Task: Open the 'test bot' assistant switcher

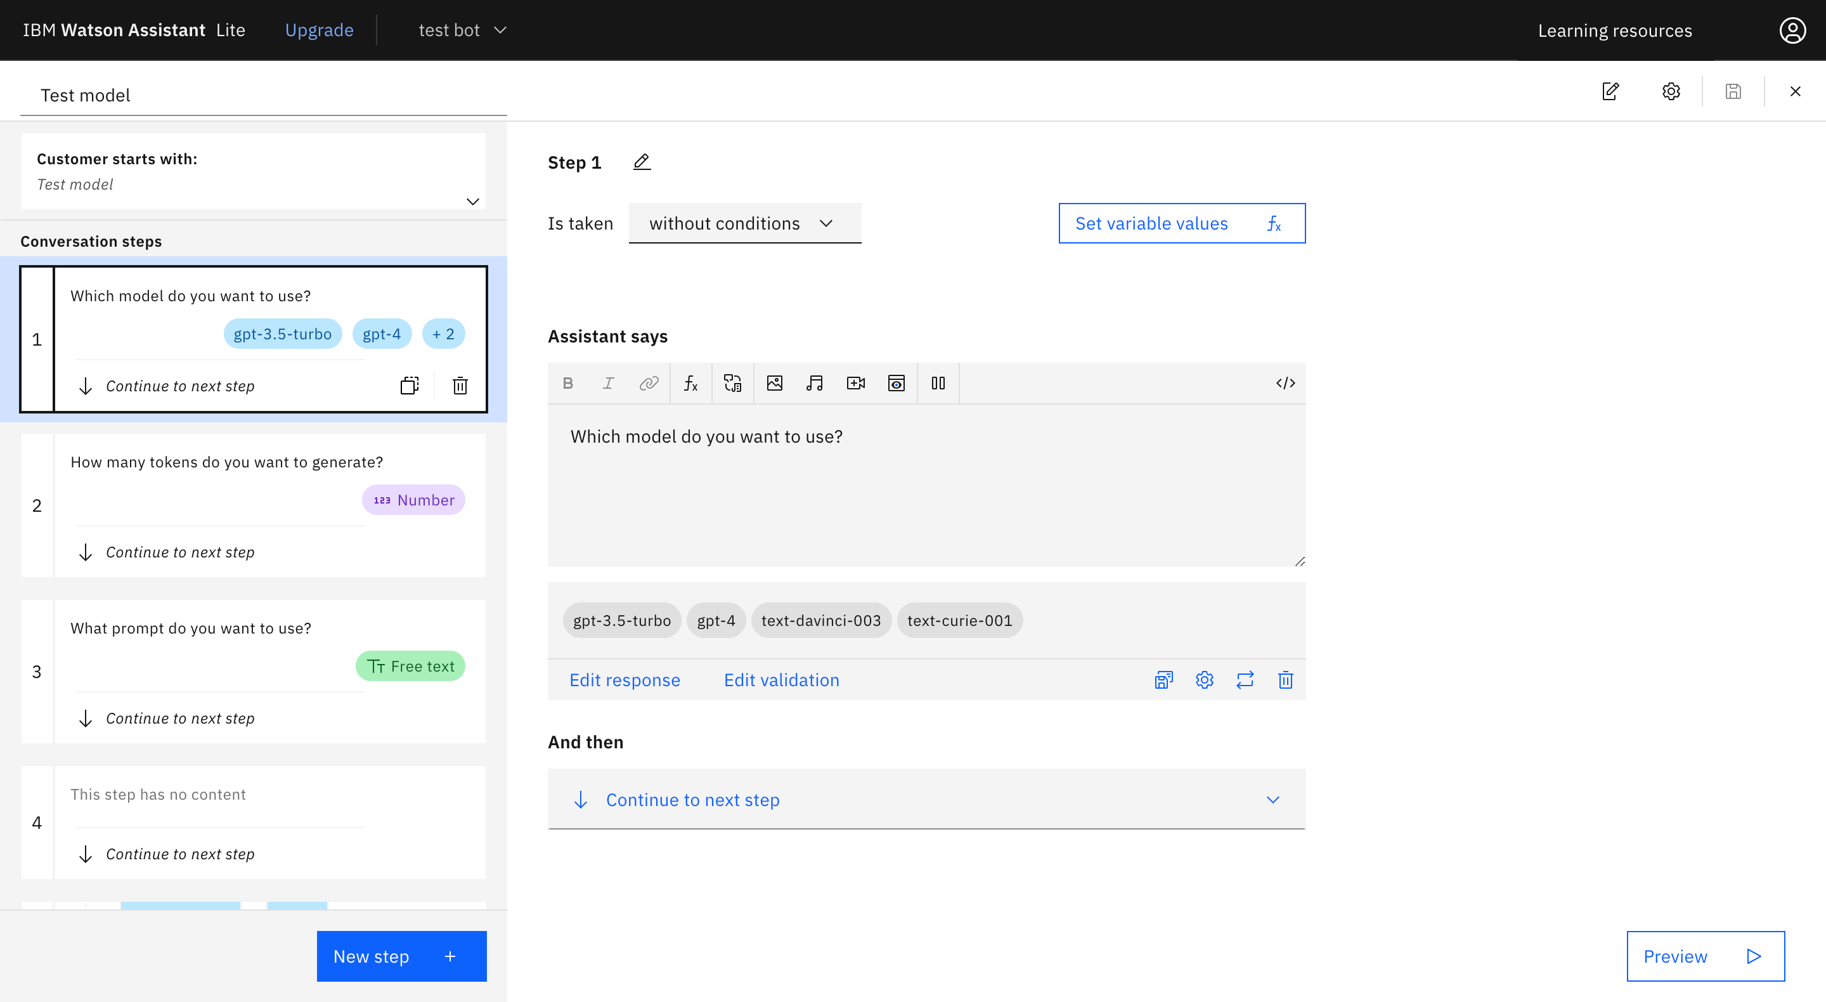Action: (x=462, y=30)
